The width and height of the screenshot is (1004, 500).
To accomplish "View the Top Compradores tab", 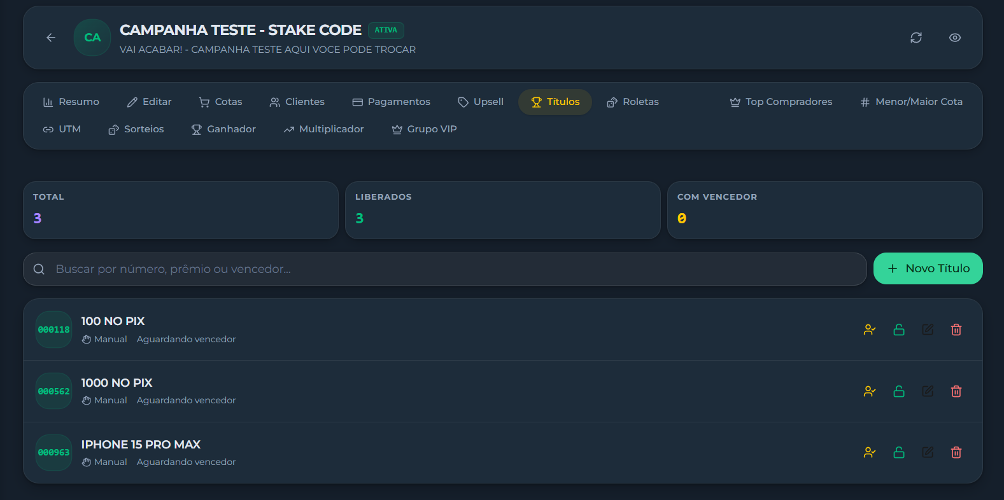I will (781, 102).
